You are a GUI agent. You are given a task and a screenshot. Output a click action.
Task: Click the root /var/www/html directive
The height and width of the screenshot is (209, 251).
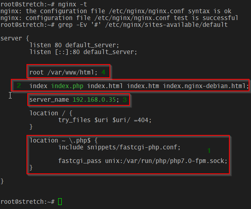pos(63,72)
